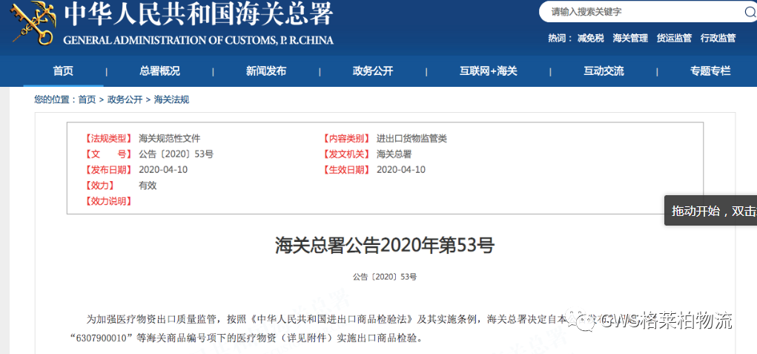Select the document number 公告〔2020〕53号 in info box
Screen dimensions: 757x354
click(176, 154)
